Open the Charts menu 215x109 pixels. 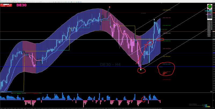point(9,1)
